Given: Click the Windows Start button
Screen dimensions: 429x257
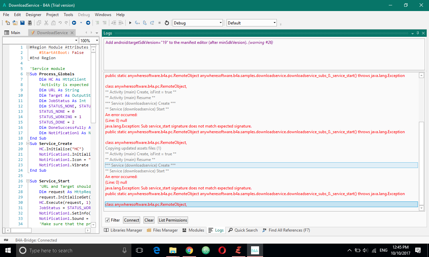Looking at the screenshot, I should pyautogui.click(x=8, y=250).
